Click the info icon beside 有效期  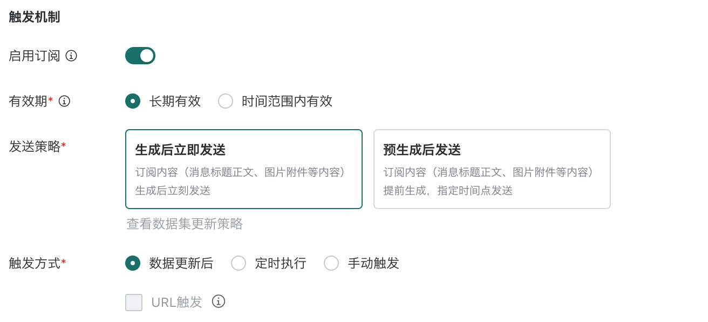pos(64,101)
